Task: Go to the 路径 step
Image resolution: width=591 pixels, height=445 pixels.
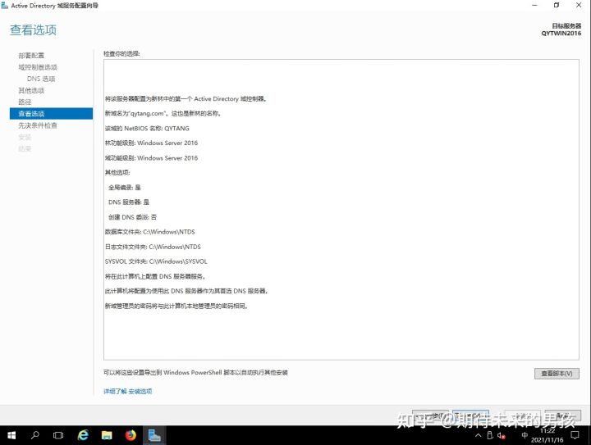Action: point(25,102)
